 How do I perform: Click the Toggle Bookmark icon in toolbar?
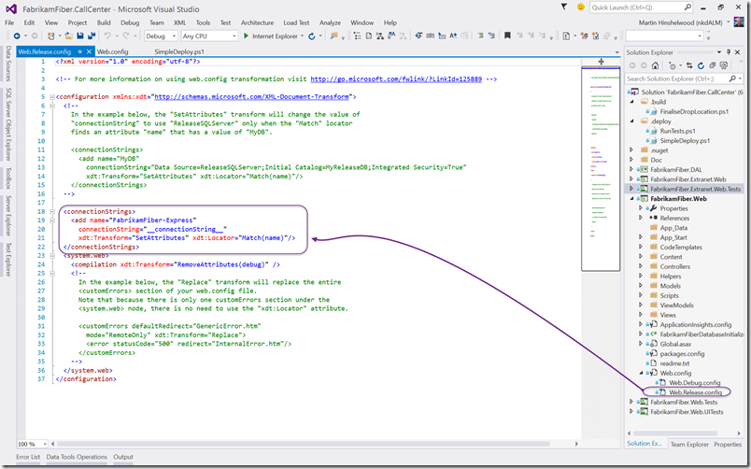click(507, 36)
